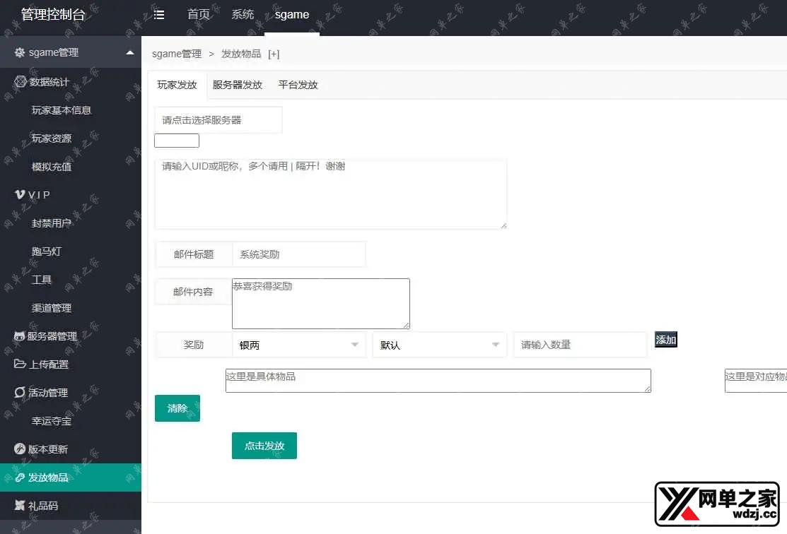Open the server selection field 请点击选择服务器

(218, 120)
